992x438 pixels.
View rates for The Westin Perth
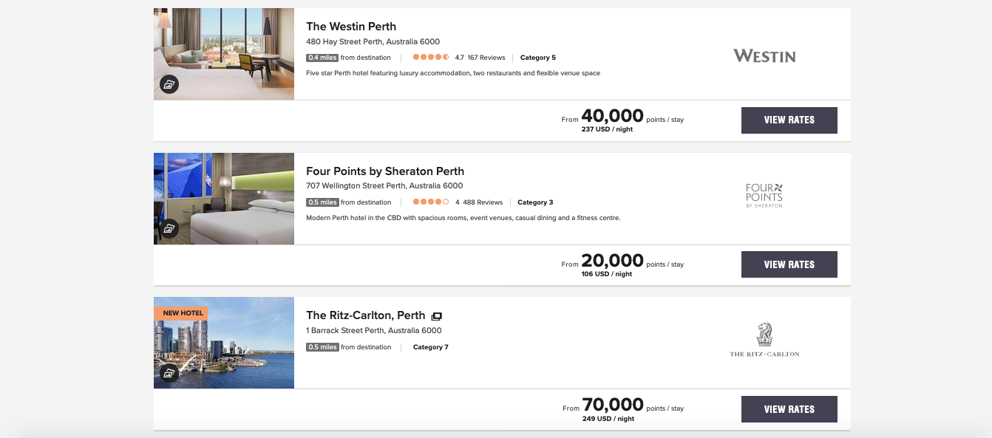(789, 120)
